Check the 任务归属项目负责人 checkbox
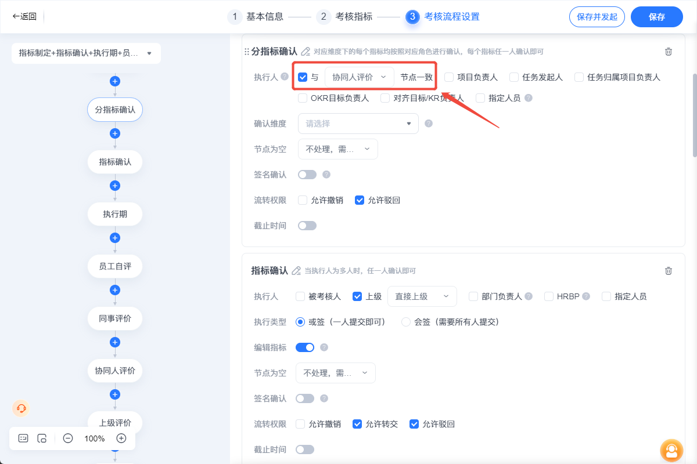The width and height of the screenshot is (697, 464). pyautogui.click(x=579, y=77)
